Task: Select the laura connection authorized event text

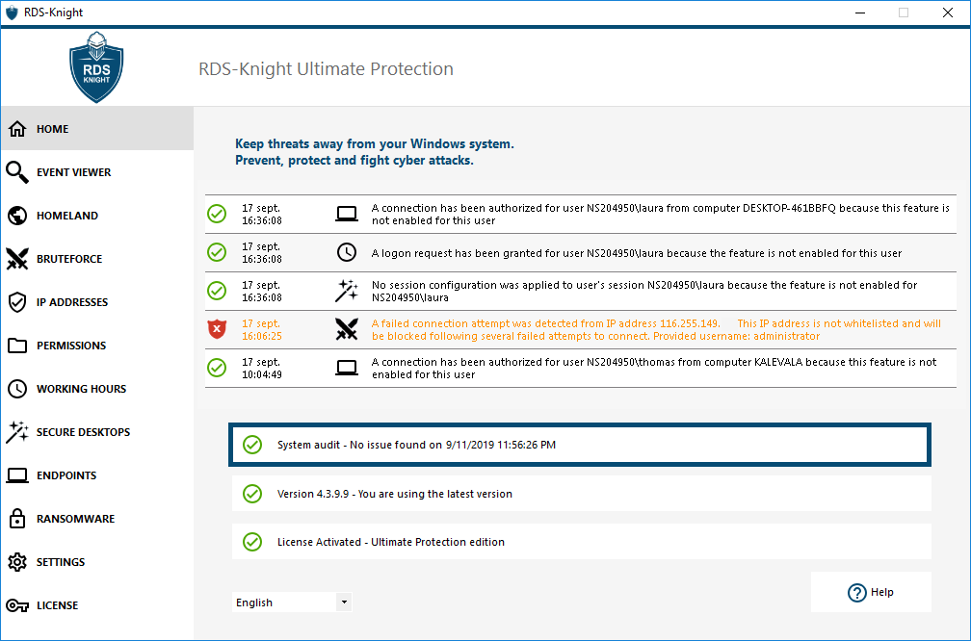Action: [x=661, y=214]
